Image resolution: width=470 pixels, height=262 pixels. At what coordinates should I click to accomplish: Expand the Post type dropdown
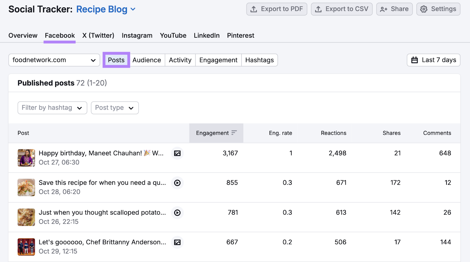click(x=115, y=108)
